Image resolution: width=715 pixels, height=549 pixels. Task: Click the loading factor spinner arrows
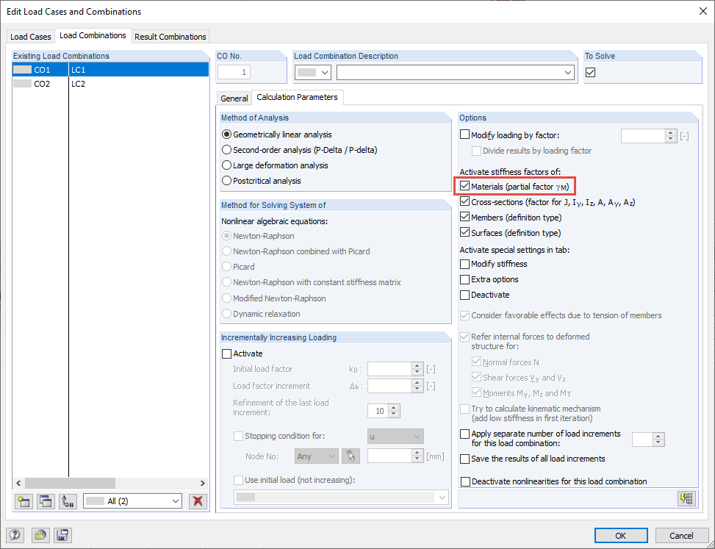click(670, 135)
